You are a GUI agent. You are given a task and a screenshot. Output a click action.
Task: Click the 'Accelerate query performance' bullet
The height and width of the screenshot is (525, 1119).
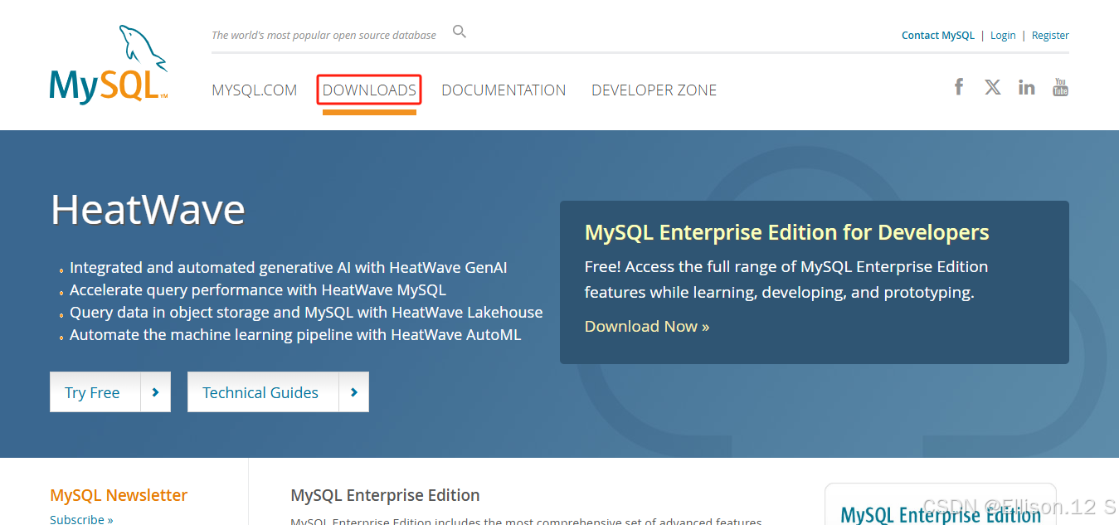[x=258, y=290]
